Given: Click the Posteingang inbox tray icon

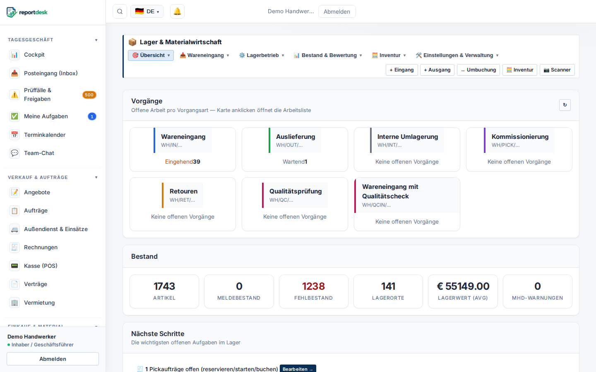Looking at the screenshot, I should 14,73.
